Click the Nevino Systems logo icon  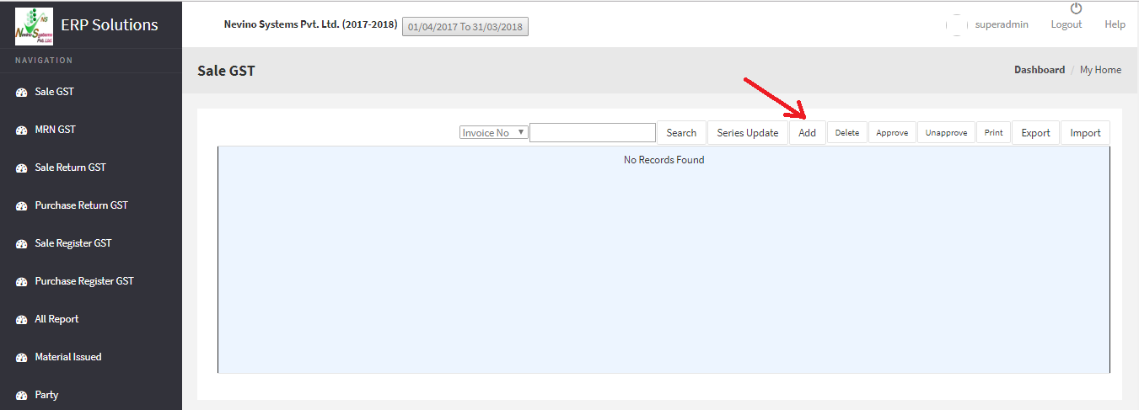coord(34,26)
